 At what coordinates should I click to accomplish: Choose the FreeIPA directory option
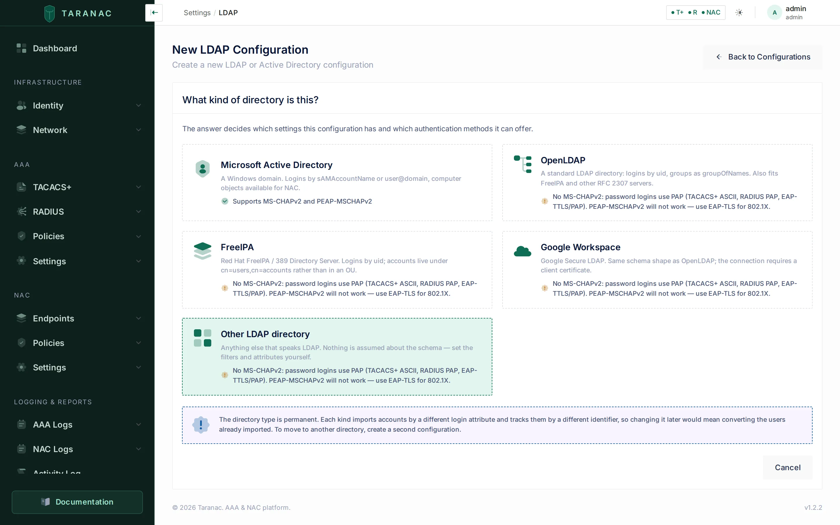tap(337, 270)
